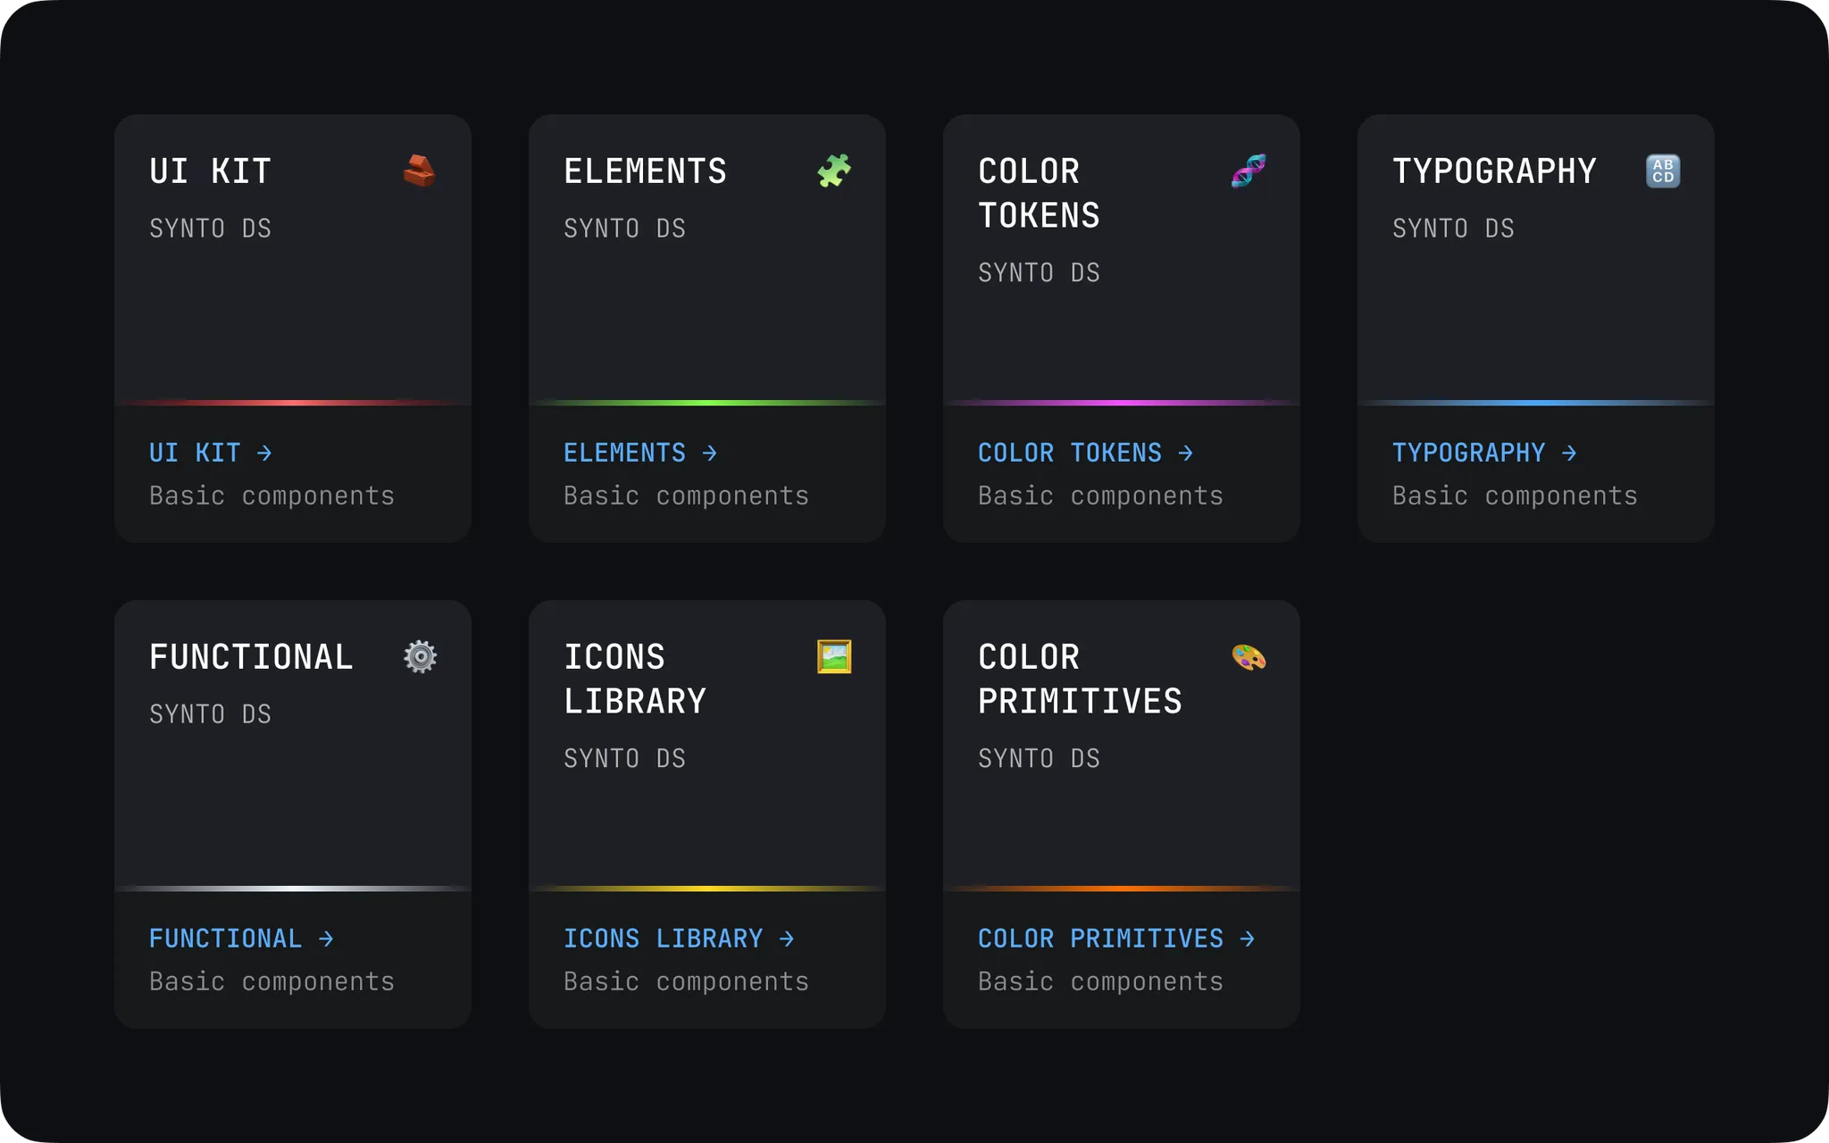Select the white FUNCTIONAL card title
Screen dimensions: 1829x1143
pyautogui.click(x=252, y=657)
